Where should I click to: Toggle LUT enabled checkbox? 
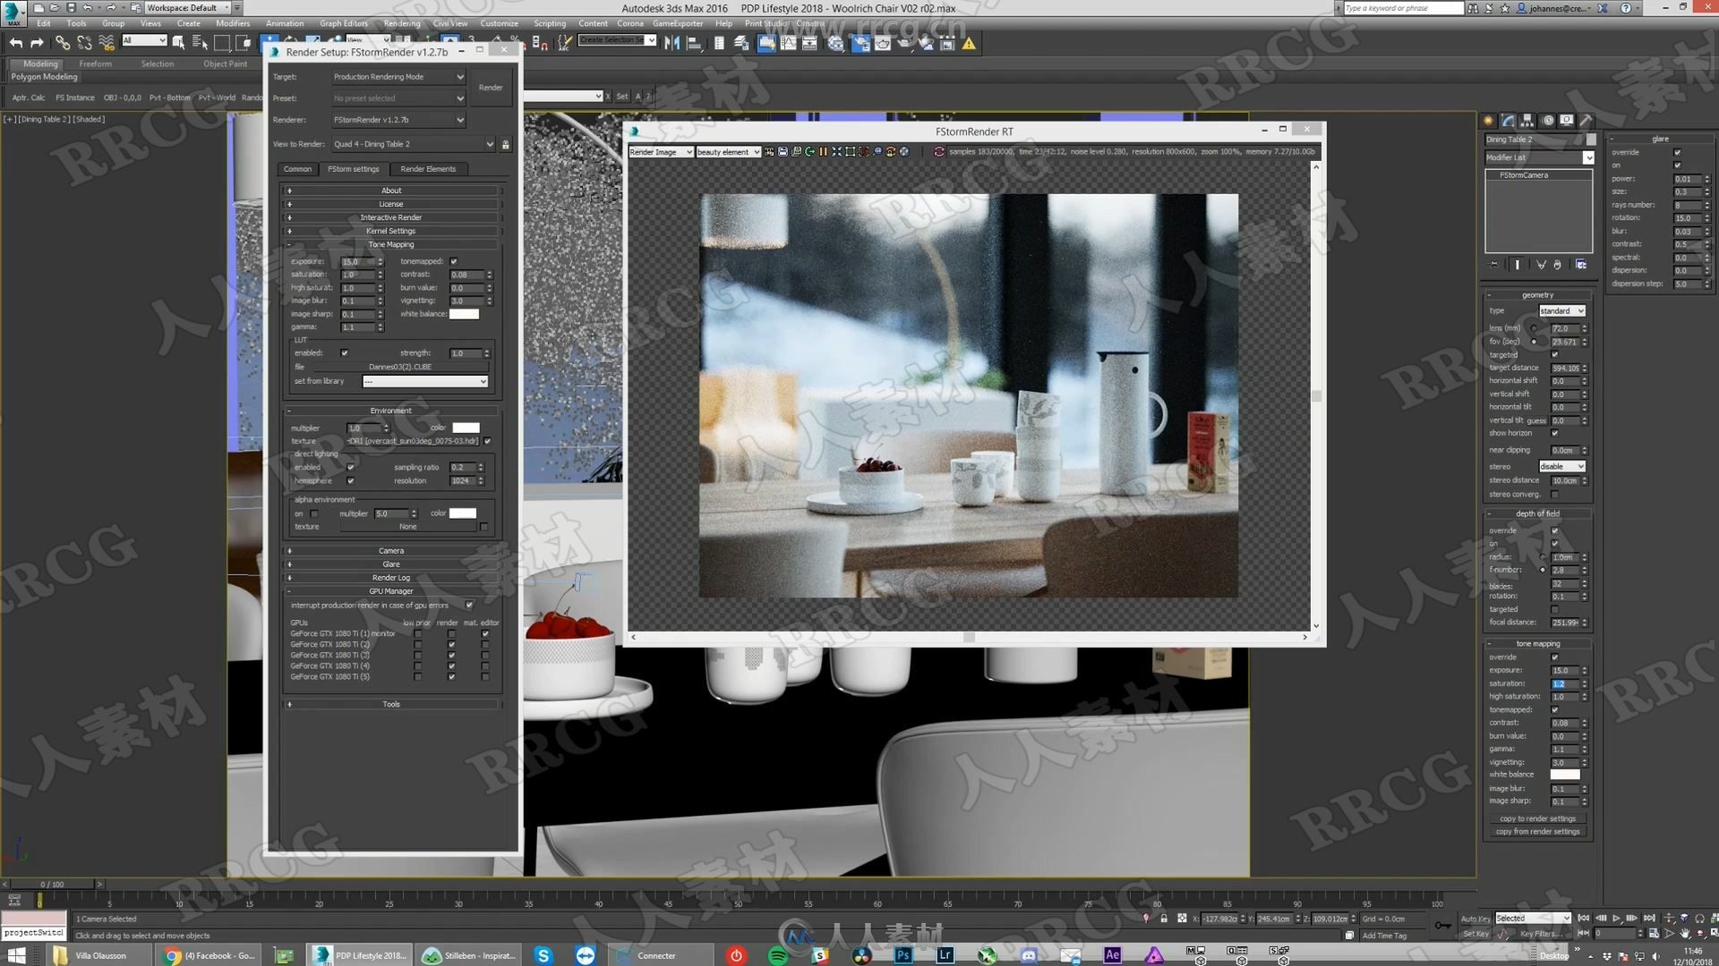click(345, 352)
